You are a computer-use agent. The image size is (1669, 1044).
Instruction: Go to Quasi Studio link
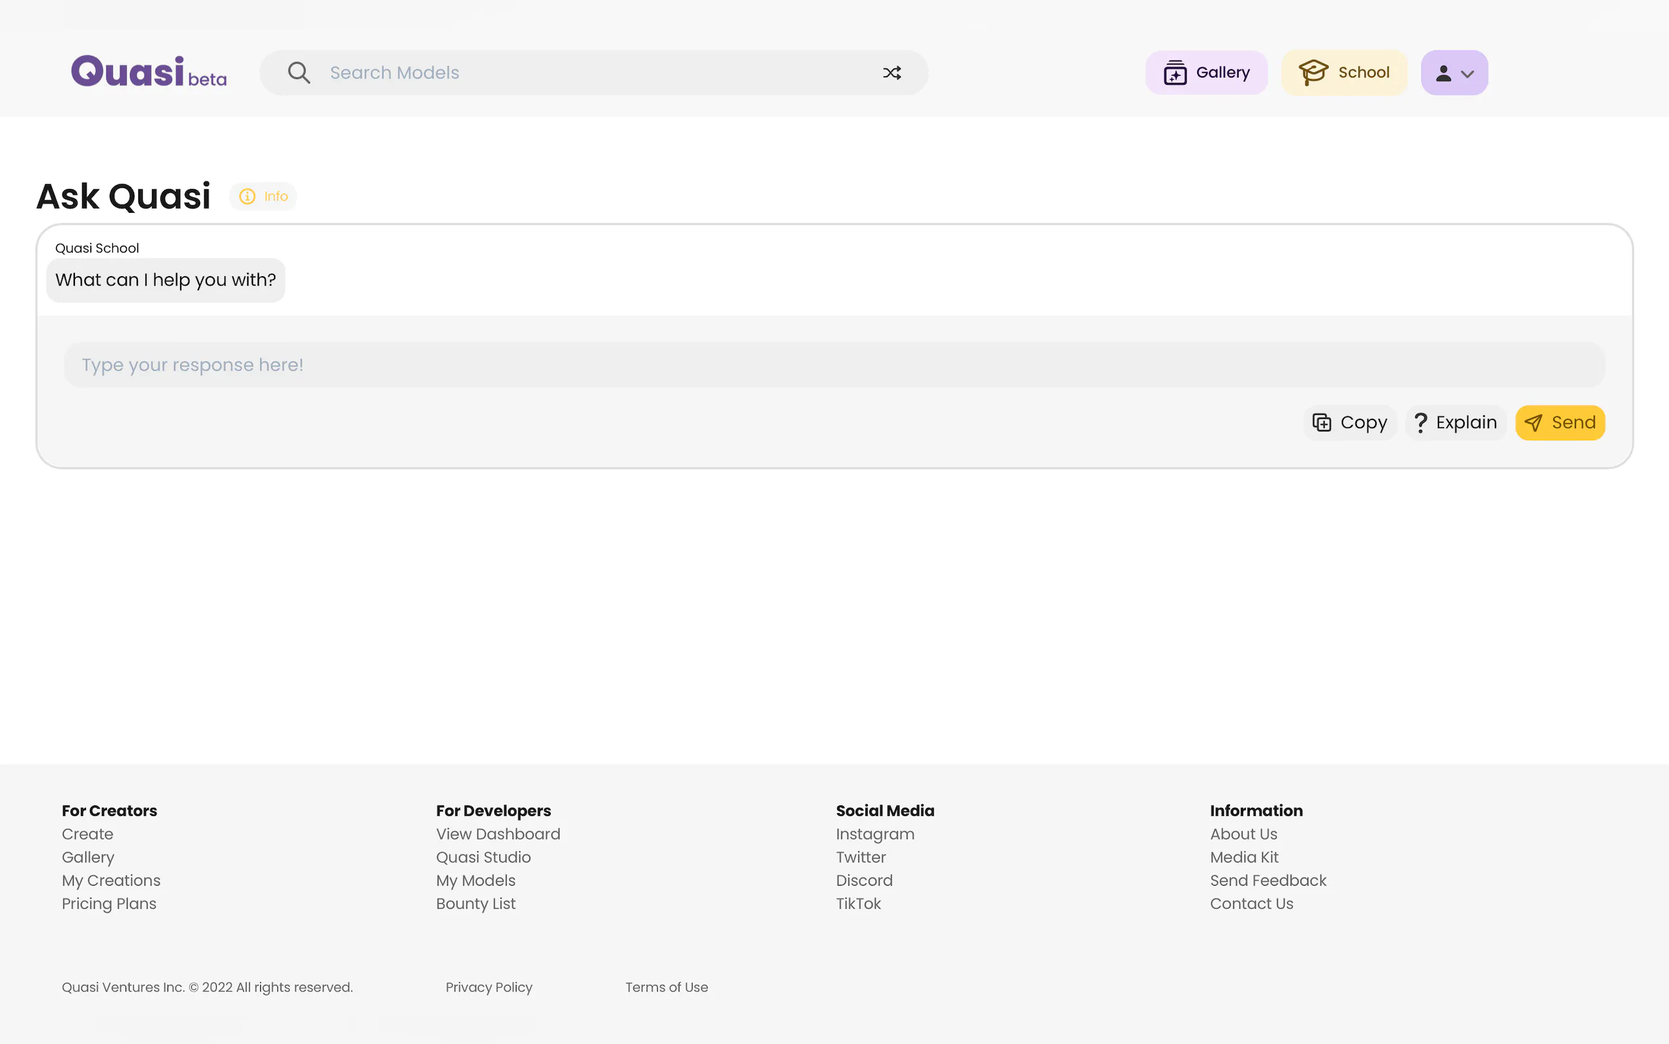[483, 857]
